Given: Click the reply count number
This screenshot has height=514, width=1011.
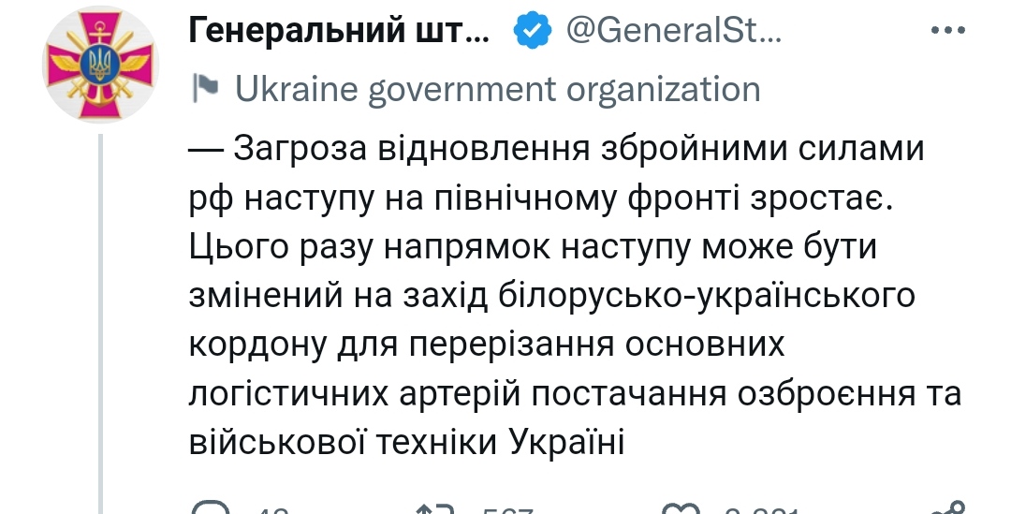Looking at the screenshot, I should click(x=272, y=510).
